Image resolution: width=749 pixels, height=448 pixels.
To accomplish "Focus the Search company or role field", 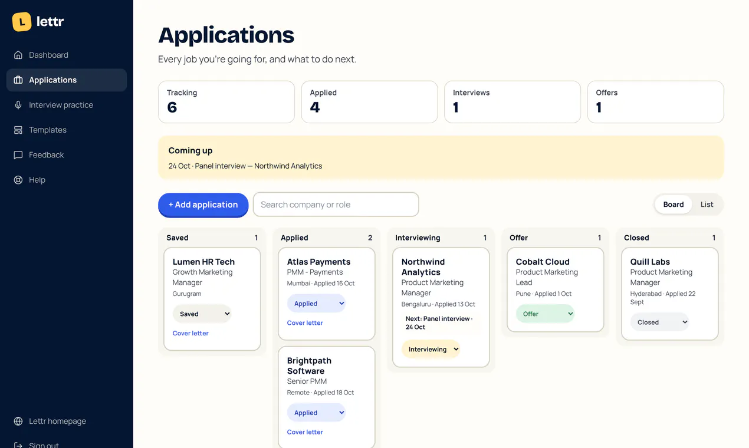I will [336, 205].
